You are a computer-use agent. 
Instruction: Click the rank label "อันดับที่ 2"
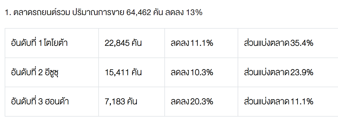click(x=26, y=72)
